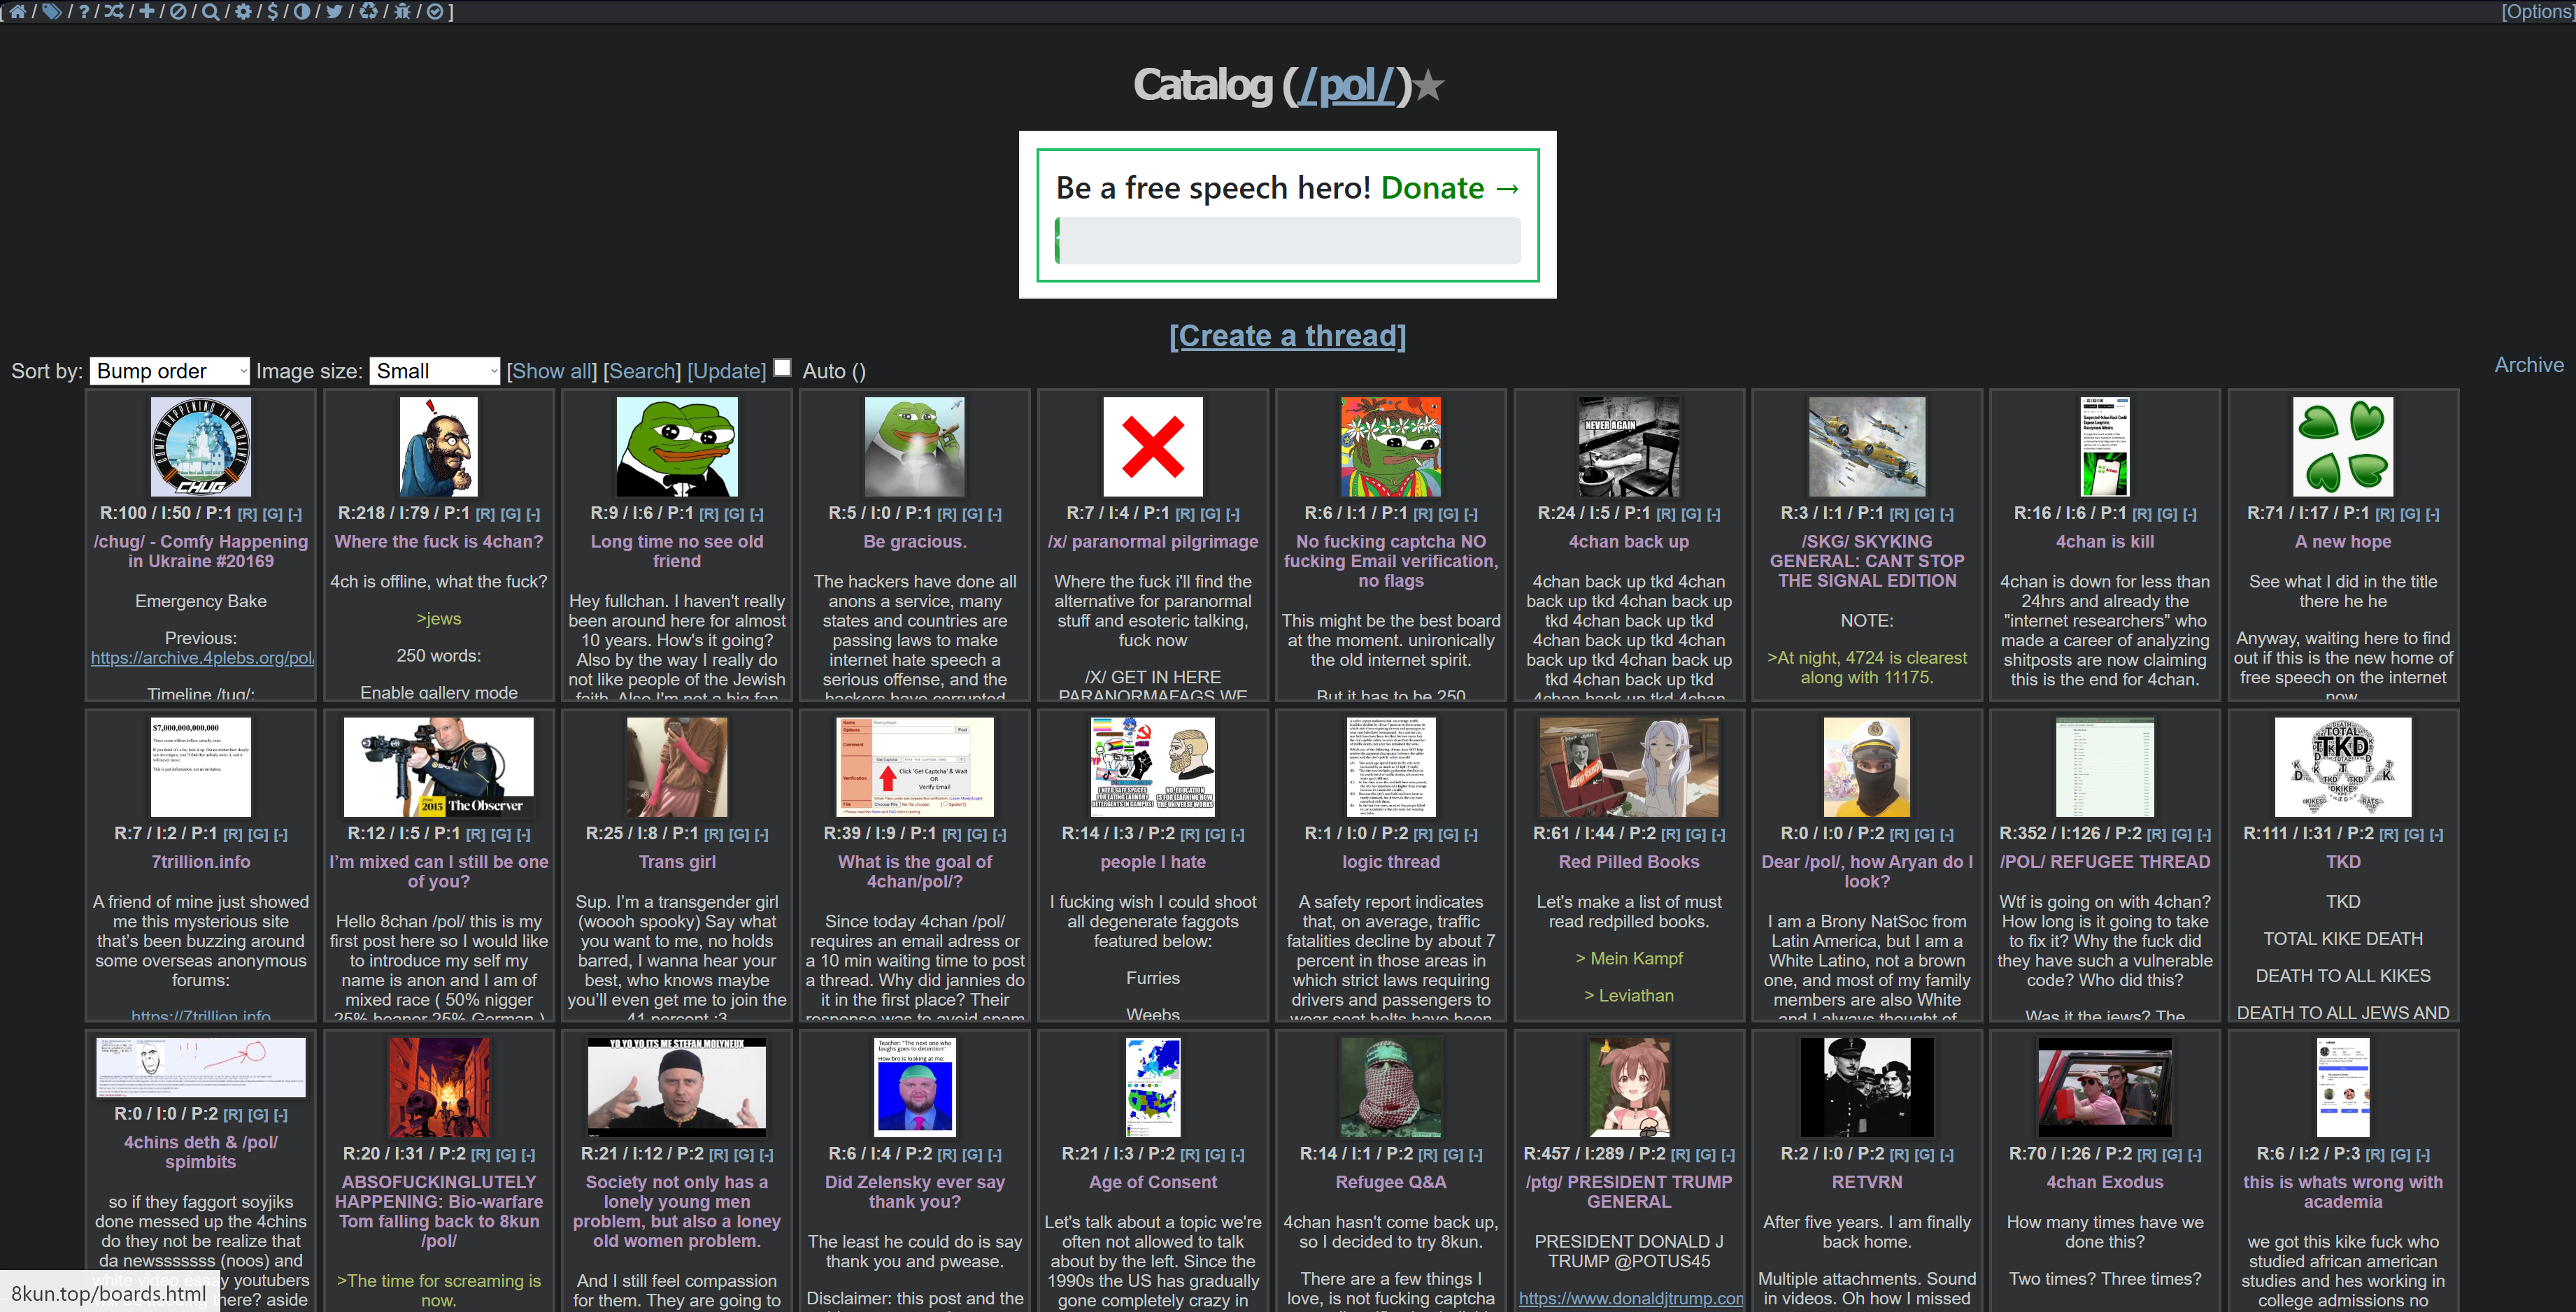Hide the '4chan back up' thread with [-]
The height and width of the screenshot is (1312, 2576).
point(1713,514)
